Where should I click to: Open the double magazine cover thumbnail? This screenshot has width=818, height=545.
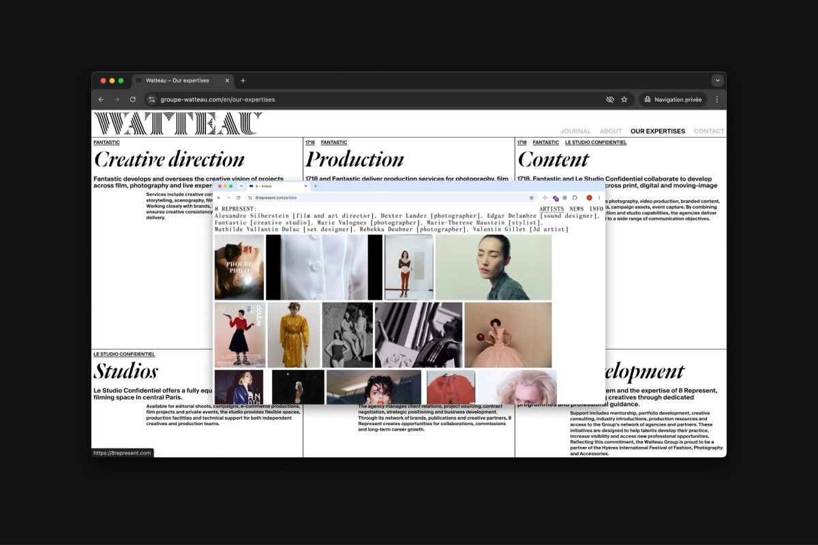pos(240,335)
